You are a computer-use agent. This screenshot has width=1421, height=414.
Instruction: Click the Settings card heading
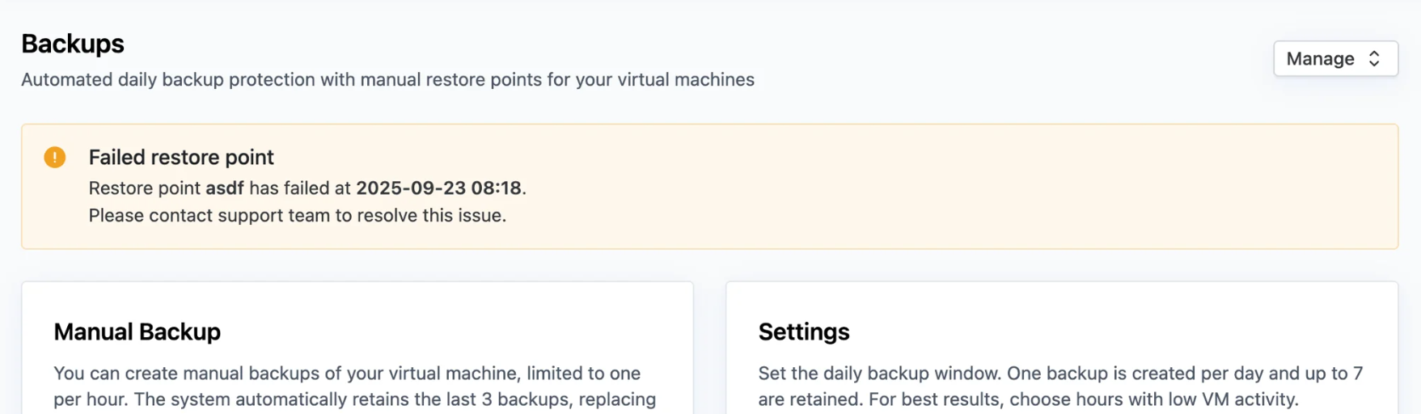coord(804,332)
